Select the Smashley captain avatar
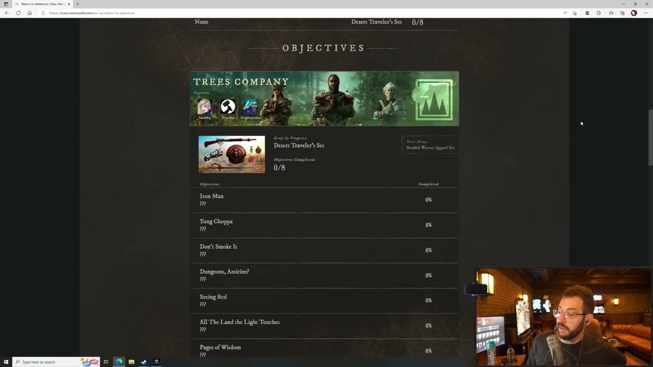653x367 pixels. [x=205, y=107]
